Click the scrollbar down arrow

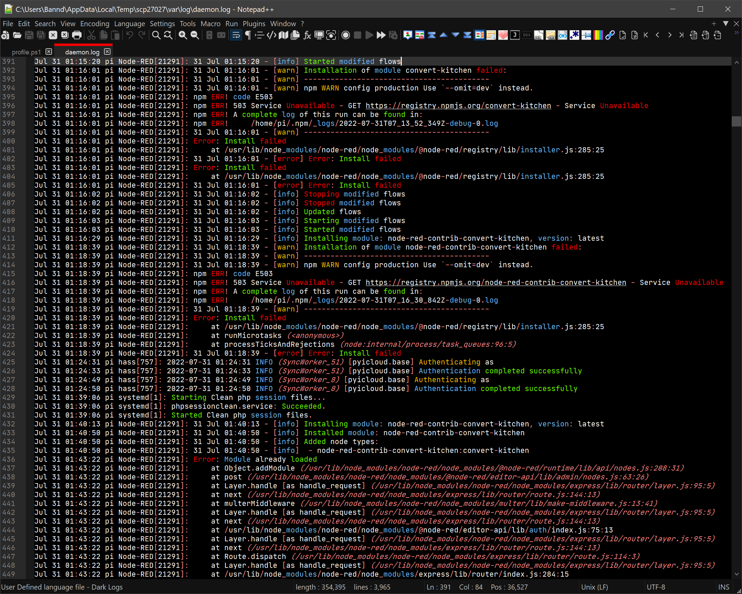737,574
